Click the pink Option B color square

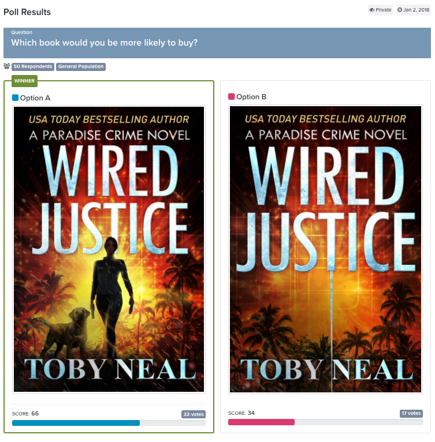pos(232,97)
